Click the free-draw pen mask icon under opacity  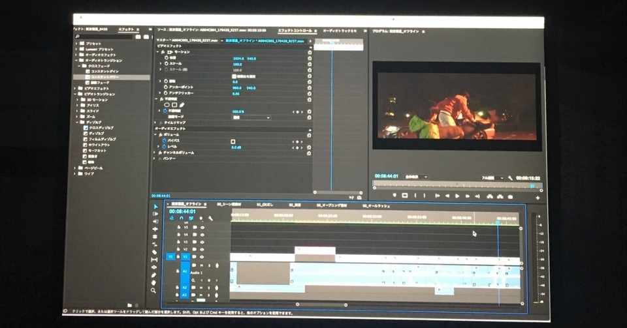182,104
